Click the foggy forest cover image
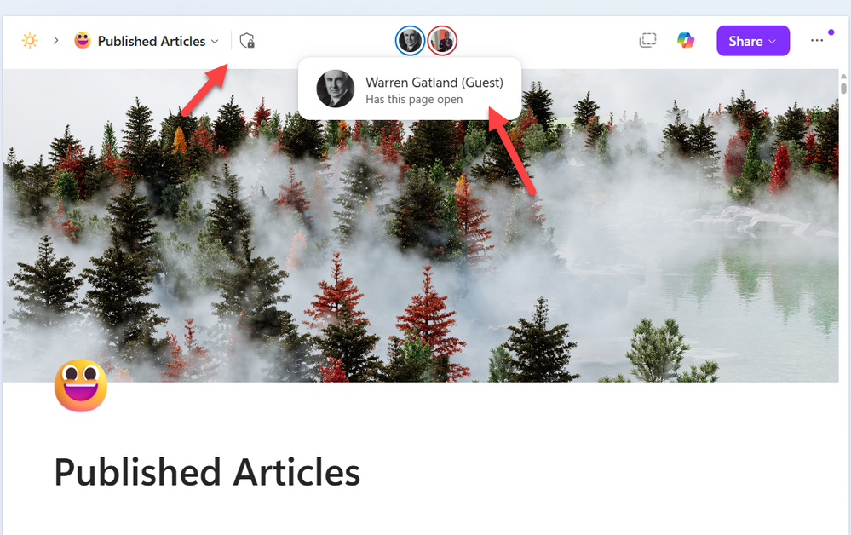This screenshot has width=851, height=535. pyautogui.click(x=421, y=225)
